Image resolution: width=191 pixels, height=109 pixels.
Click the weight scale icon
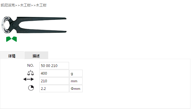31,73
